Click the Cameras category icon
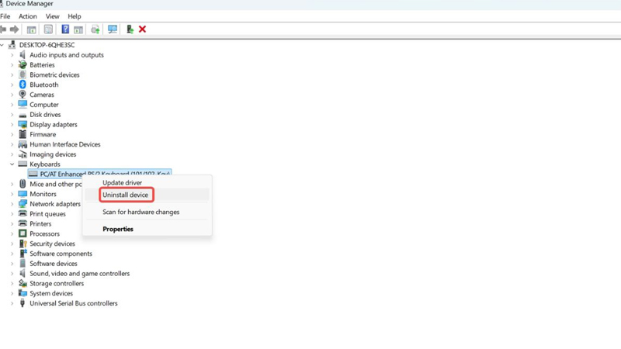The image size is (621, 349). pyautogui.click(x=23, y=95)
